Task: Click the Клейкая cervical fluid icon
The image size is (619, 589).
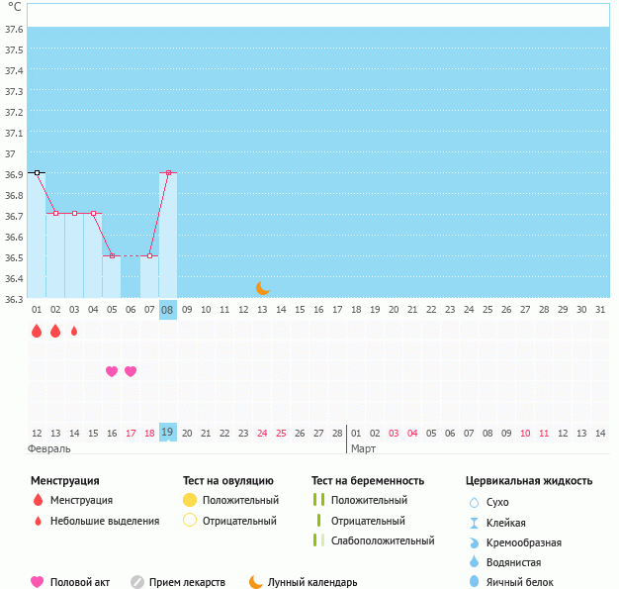Action: (474, 523)
